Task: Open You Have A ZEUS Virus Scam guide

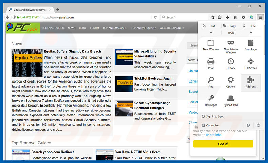Action: coord(138,152)
